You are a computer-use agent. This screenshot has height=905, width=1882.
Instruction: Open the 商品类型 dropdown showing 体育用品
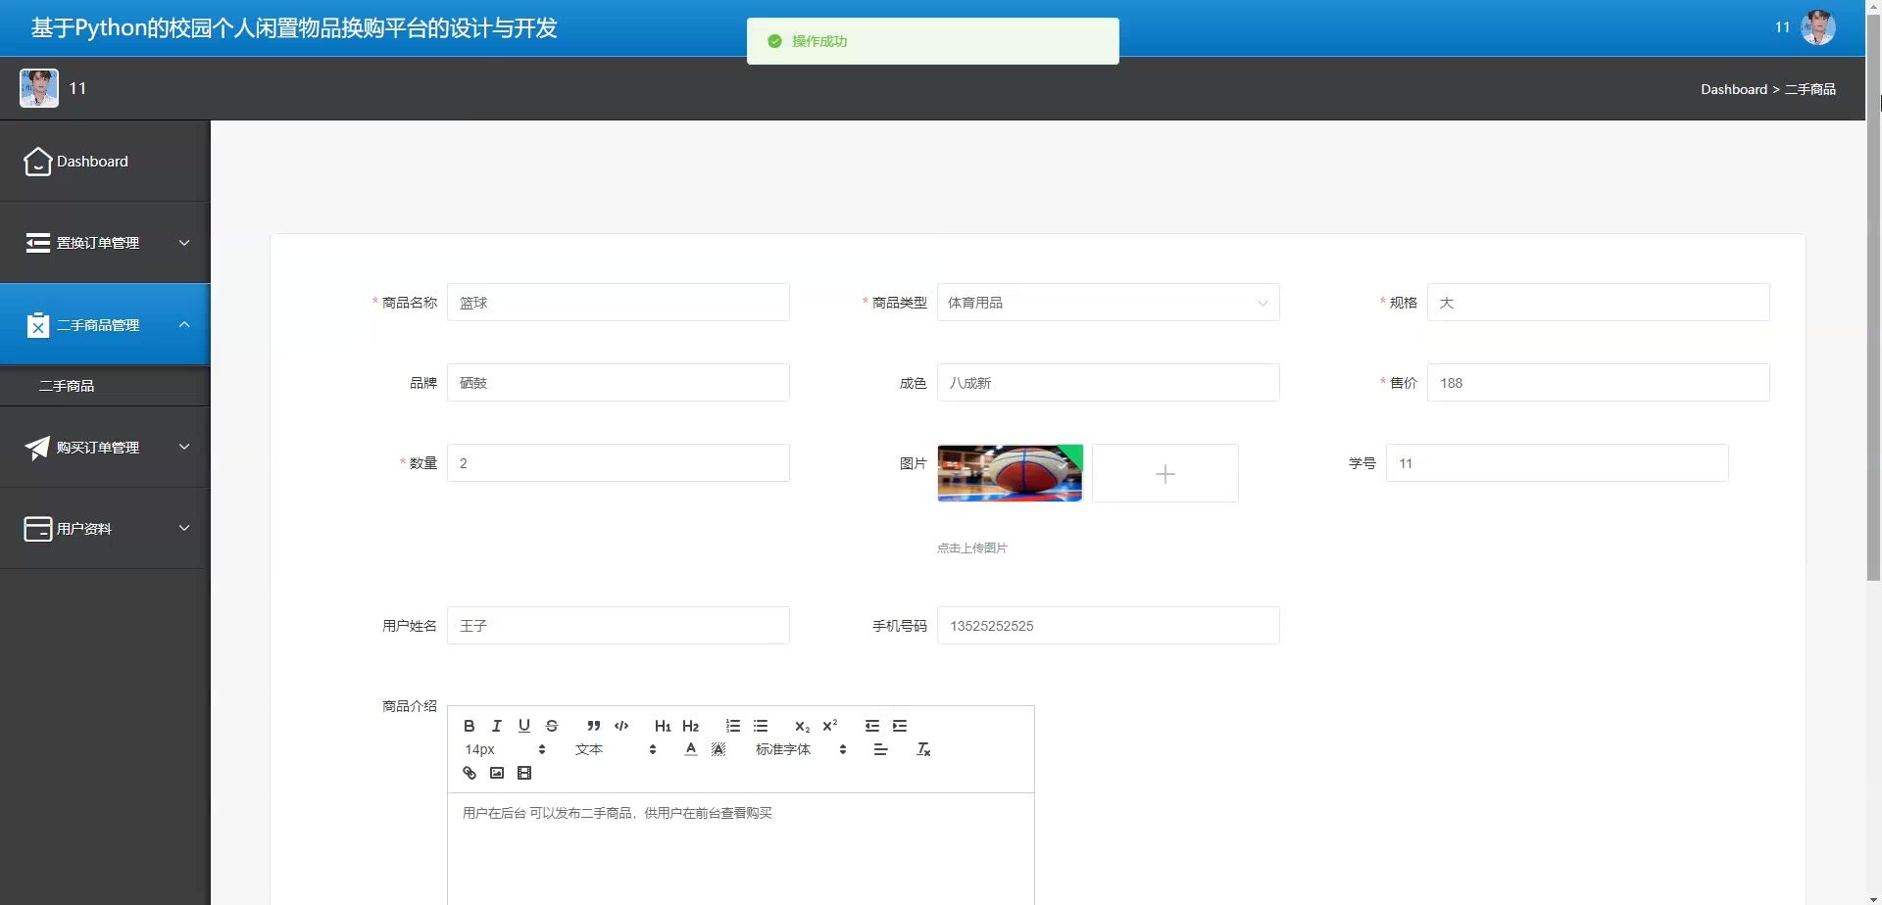tap(1108, 303)
